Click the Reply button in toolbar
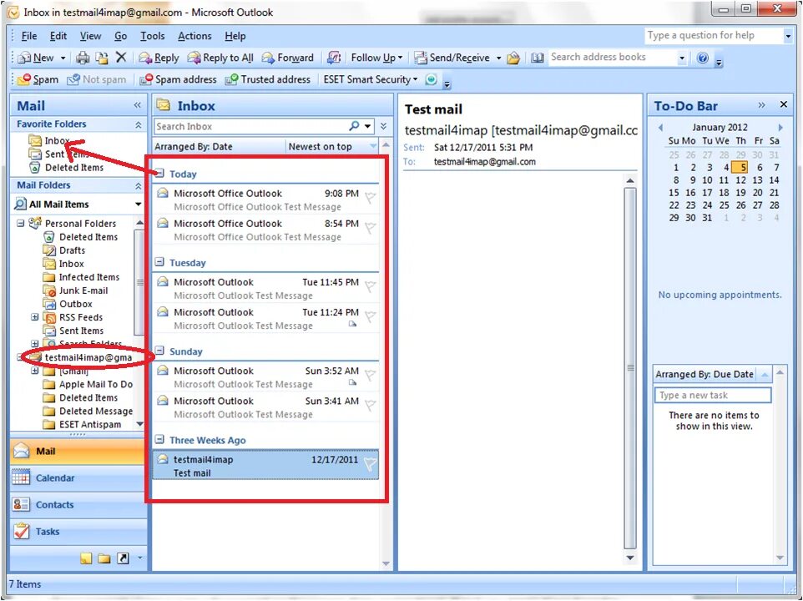This screenshot has height=601, width=803. 159,58
